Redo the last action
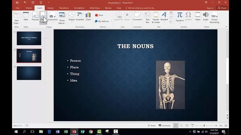The width and height of the screenshot is (241, 135). point(33,3)
